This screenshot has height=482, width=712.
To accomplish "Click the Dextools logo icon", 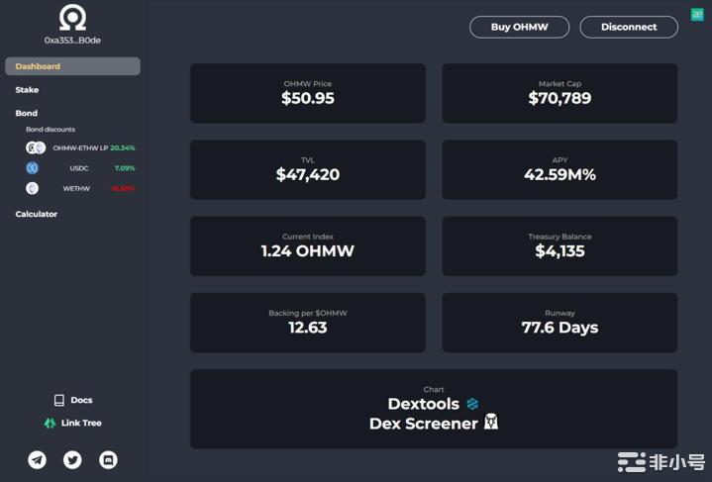I will click(x=472, y=404).
